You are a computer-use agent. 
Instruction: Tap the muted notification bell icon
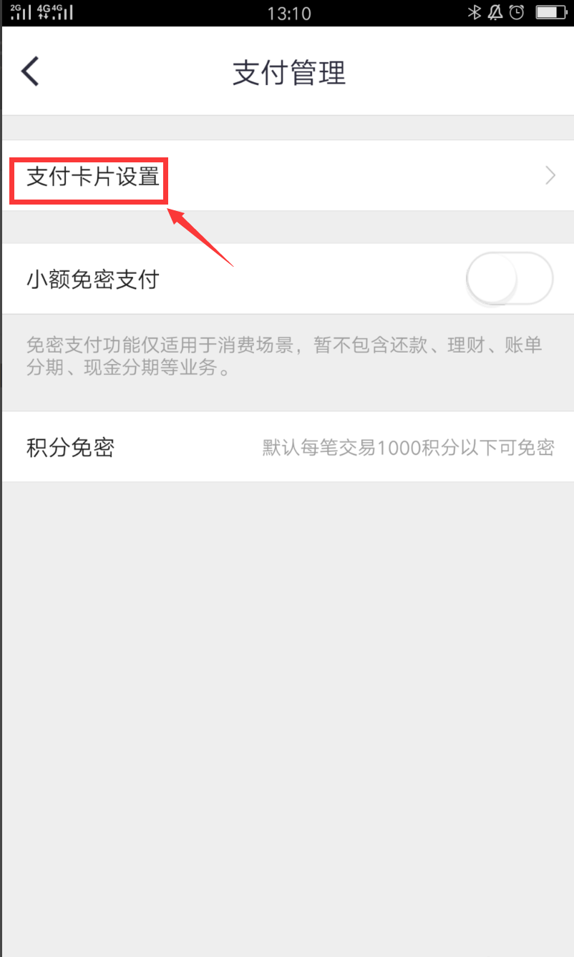[x=495, y=12]
